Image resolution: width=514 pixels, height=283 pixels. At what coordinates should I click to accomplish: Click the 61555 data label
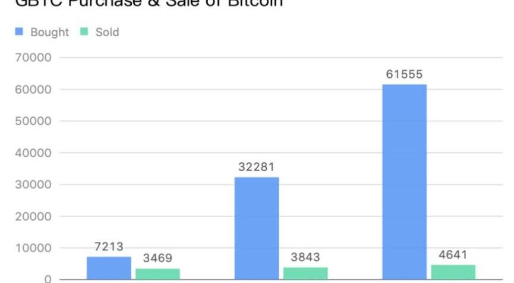point(404,74)
